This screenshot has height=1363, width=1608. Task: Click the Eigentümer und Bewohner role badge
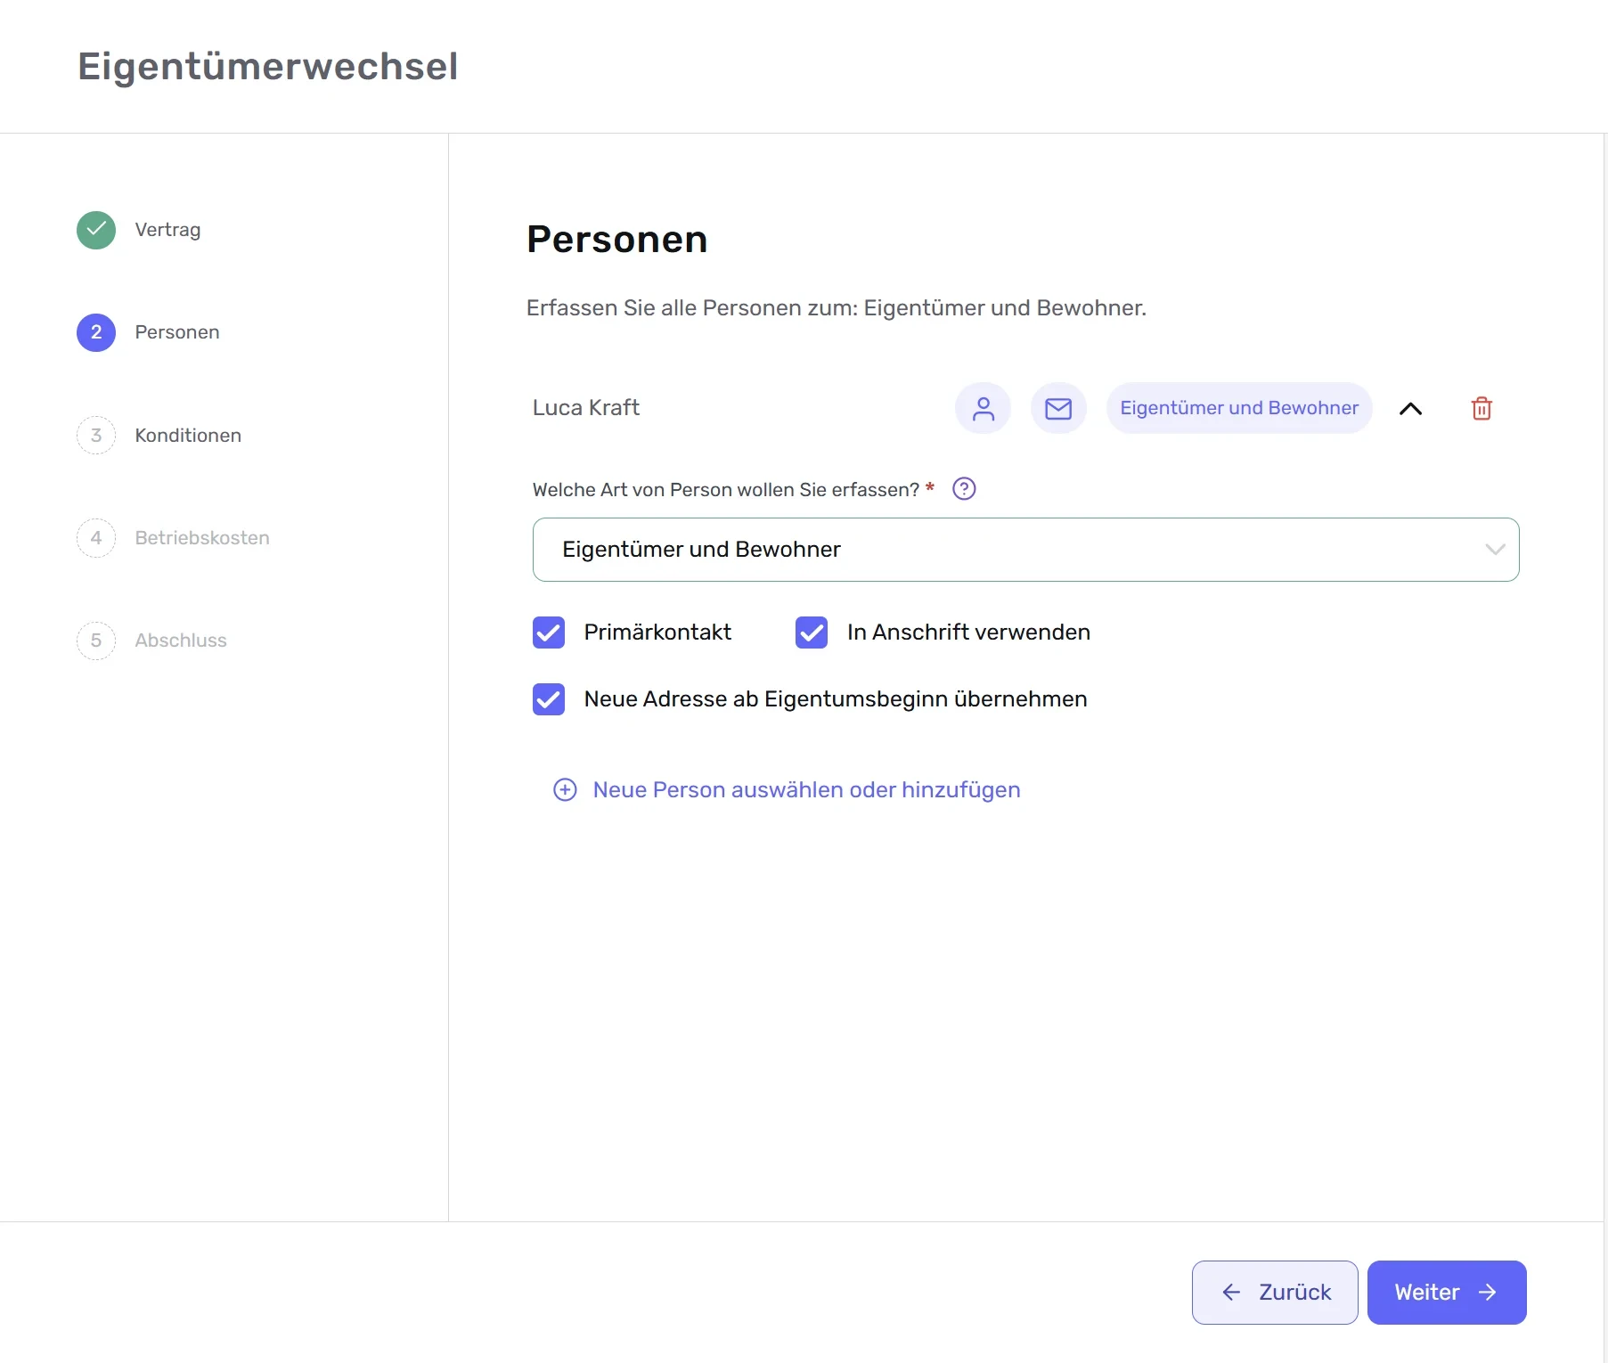(x=1239, y=408)
